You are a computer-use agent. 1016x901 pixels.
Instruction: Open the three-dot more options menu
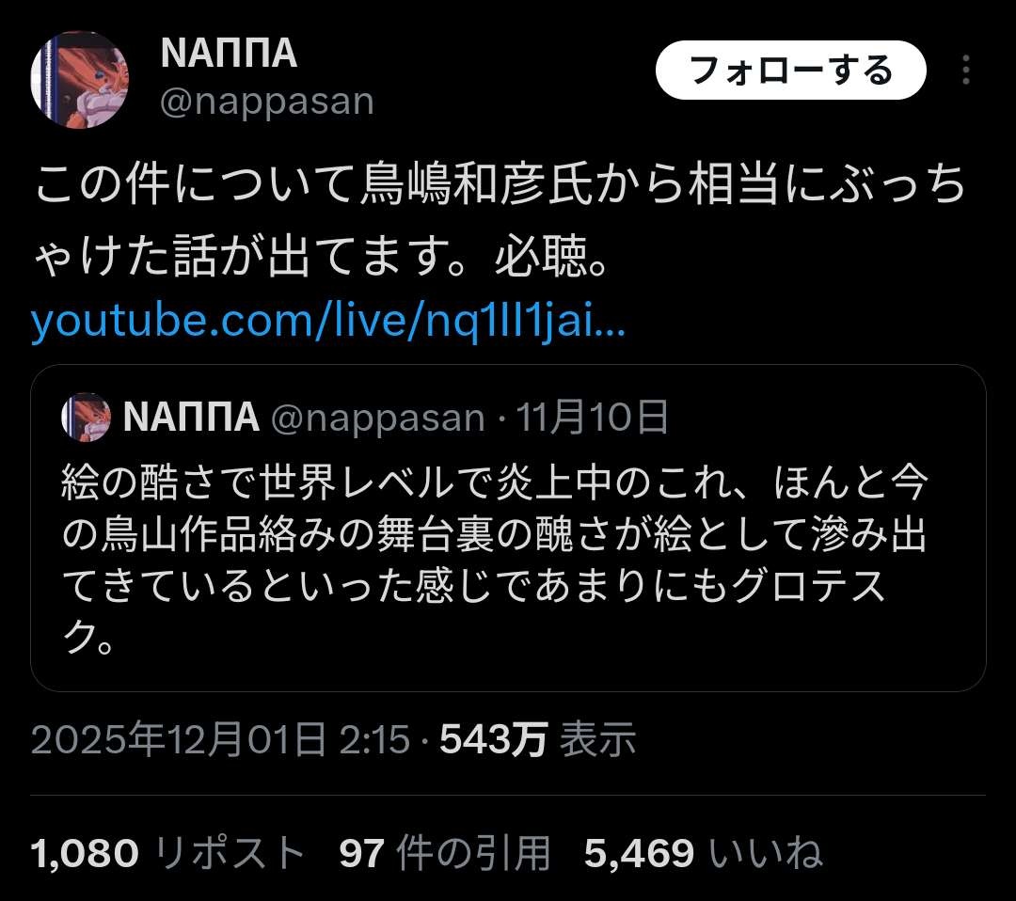click(x=965, y=70)
